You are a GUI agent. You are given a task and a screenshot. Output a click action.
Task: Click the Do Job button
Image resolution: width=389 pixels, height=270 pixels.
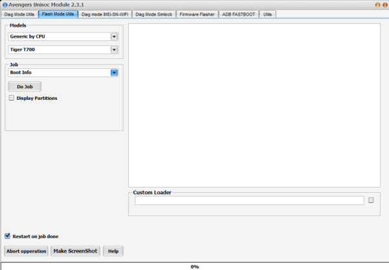pyautogui.click(x=25, y=87)
